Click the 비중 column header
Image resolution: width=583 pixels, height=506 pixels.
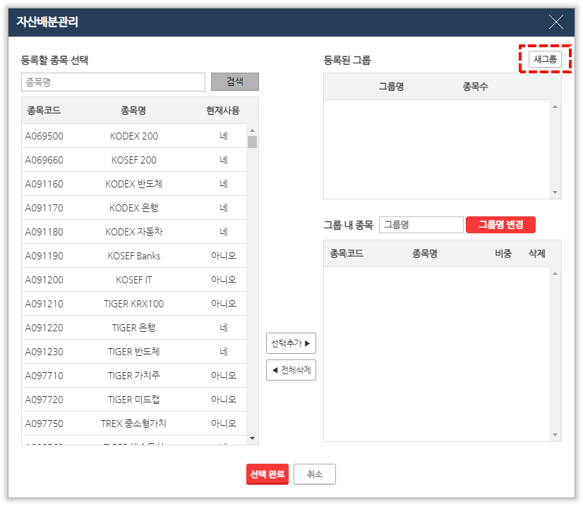[x=503, y=254]
